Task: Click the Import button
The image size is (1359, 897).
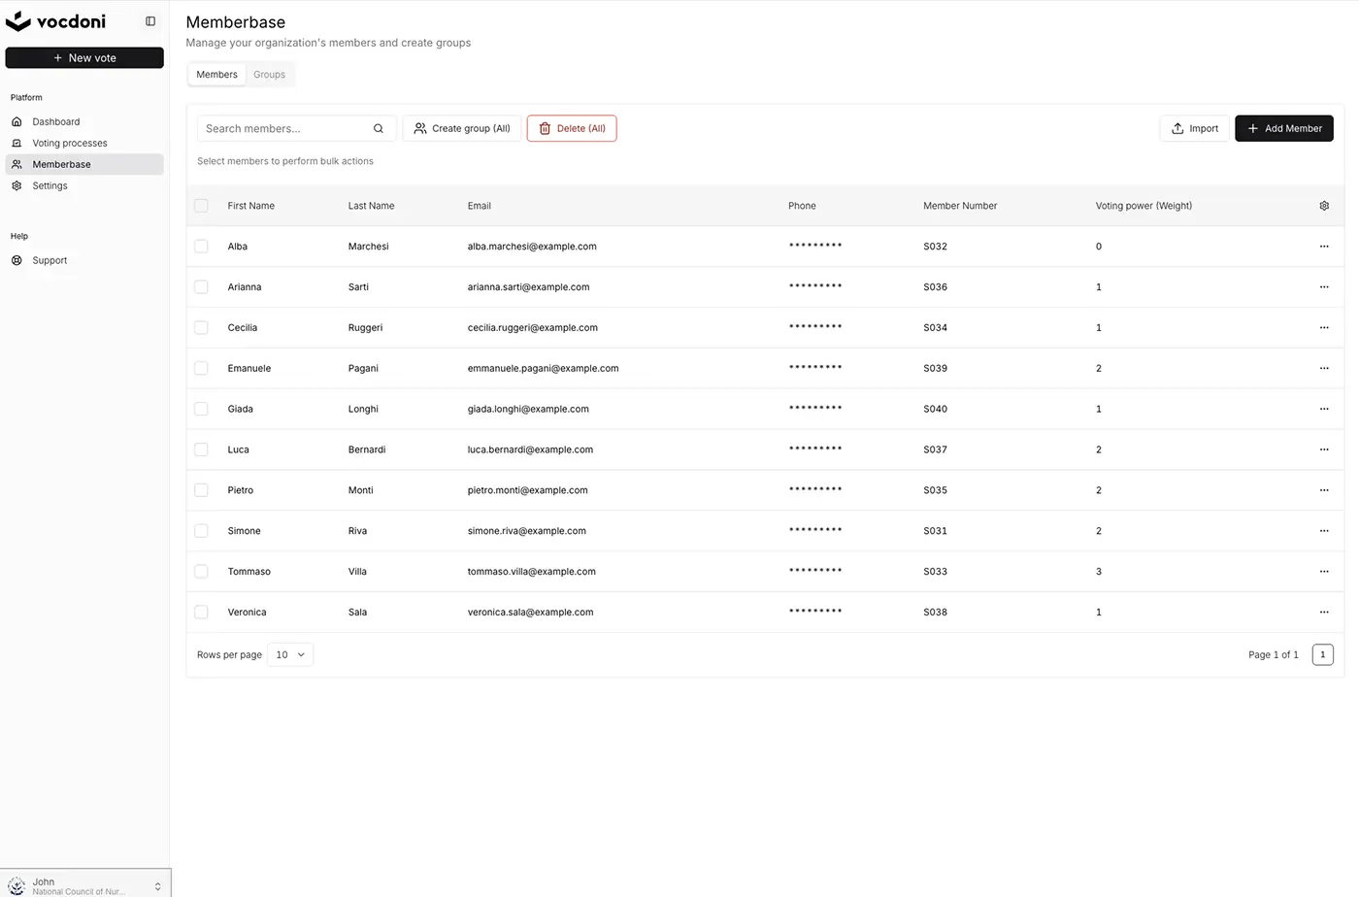Action: (x=1194, y=128)
